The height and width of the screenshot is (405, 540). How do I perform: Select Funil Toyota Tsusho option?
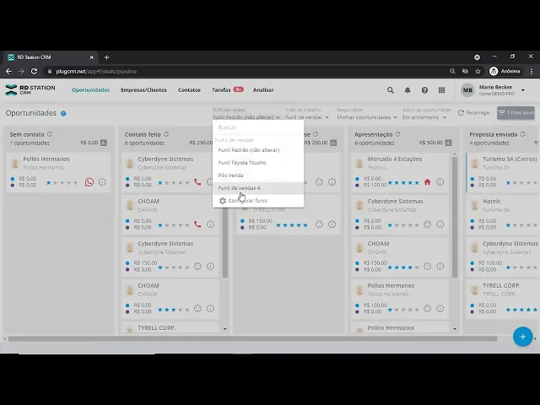(x=258, y=163)
